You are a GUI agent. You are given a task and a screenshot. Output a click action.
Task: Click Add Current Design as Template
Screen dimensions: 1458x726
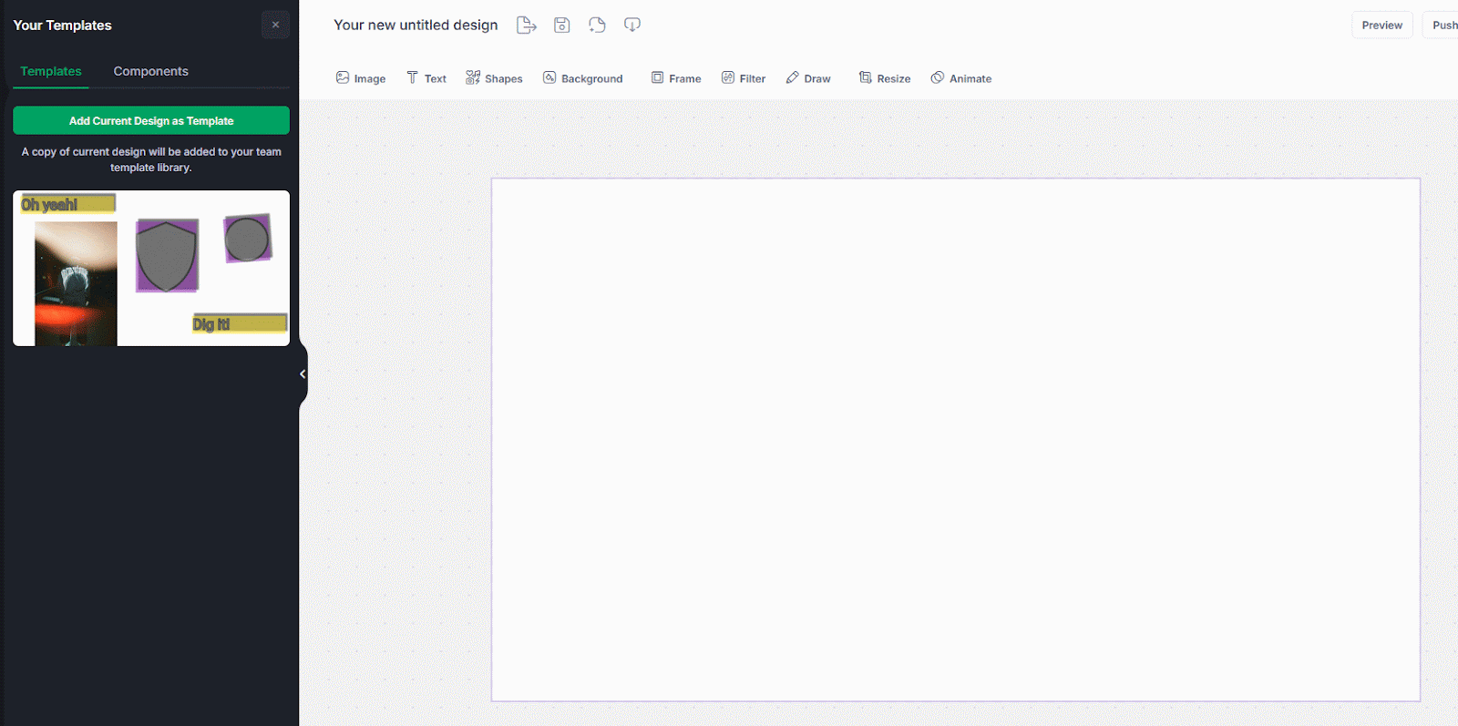pos(151,120)
